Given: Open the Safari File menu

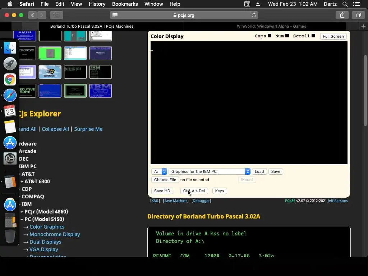Looking at the screenshot, I should coord(44,4).
